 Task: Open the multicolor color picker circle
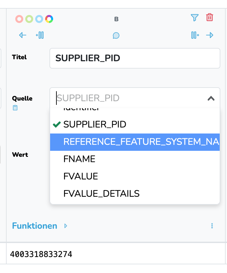(x=49, y=19)
